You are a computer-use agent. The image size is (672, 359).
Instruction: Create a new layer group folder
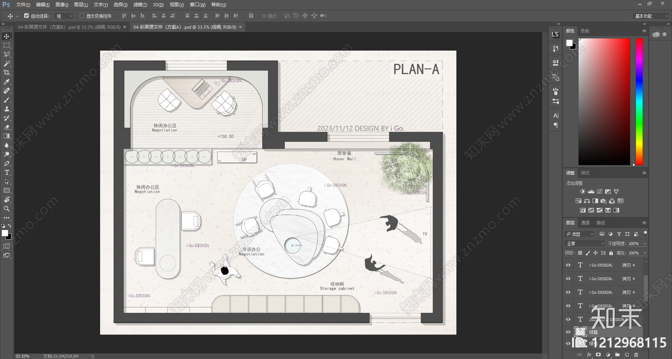click(617, 354)
